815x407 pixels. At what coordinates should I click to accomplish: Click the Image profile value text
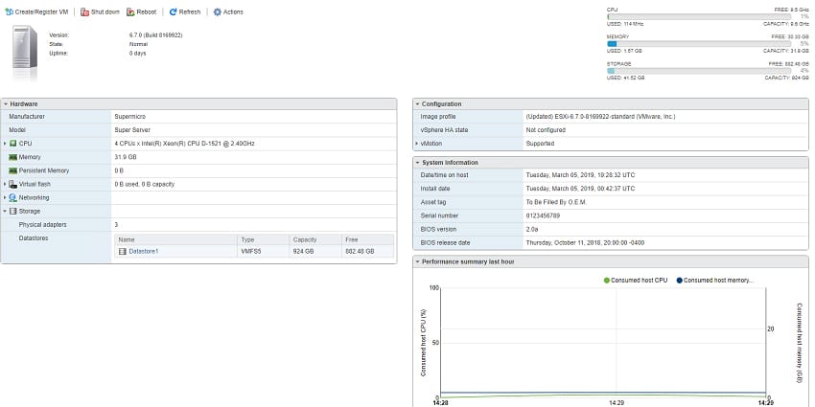point(600,117)
